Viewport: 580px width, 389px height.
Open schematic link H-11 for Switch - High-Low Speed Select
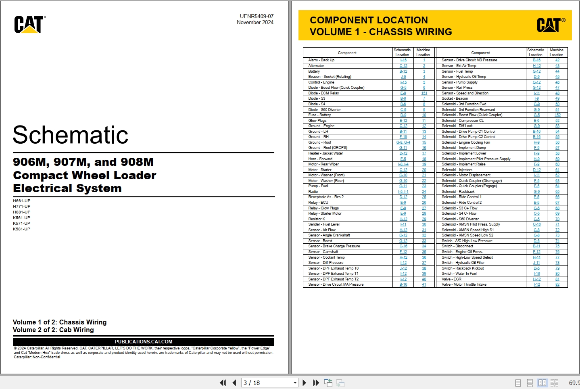(537, 257)
